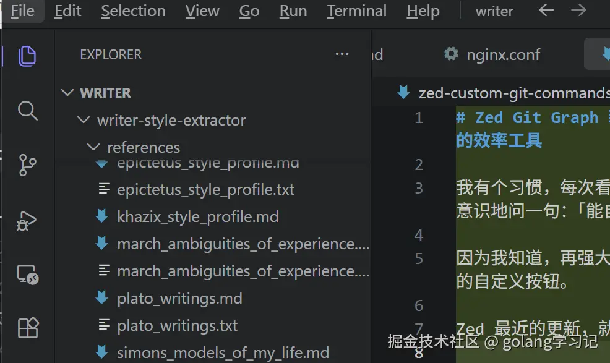The image size is (610, 363).
Task: Click the EXPLORER panel title
Action: coord(111,54)
